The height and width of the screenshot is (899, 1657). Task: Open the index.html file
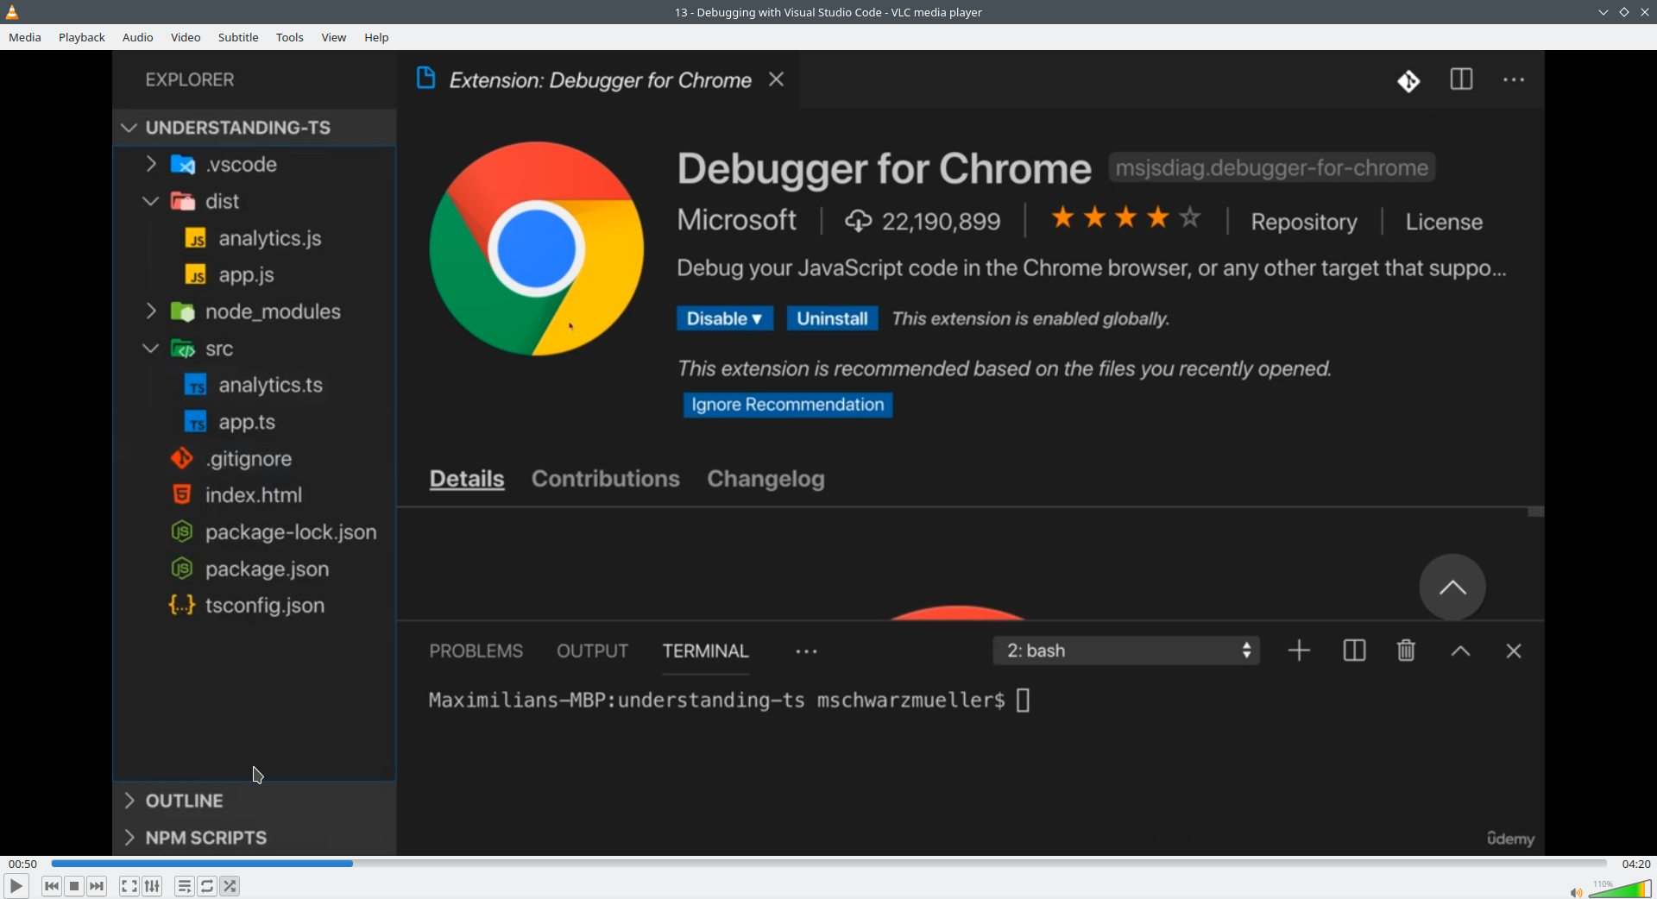click(x=255, y=495)
